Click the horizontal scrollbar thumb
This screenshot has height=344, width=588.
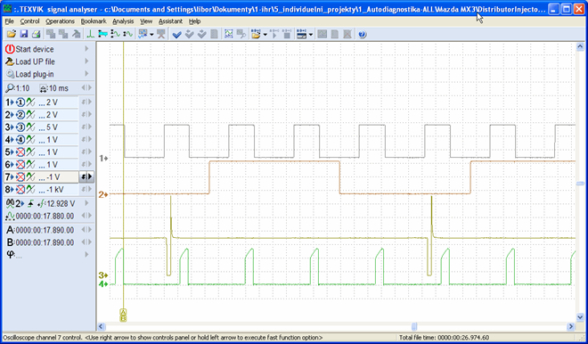414,326
